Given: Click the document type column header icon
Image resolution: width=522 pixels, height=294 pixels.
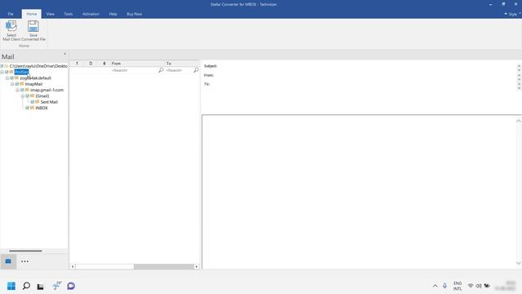Looking at the screenshot, I should (91, 64).
